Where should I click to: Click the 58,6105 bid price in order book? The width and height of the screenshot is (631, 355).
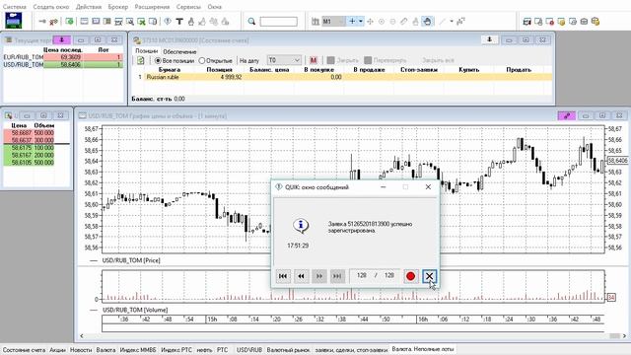21,163
